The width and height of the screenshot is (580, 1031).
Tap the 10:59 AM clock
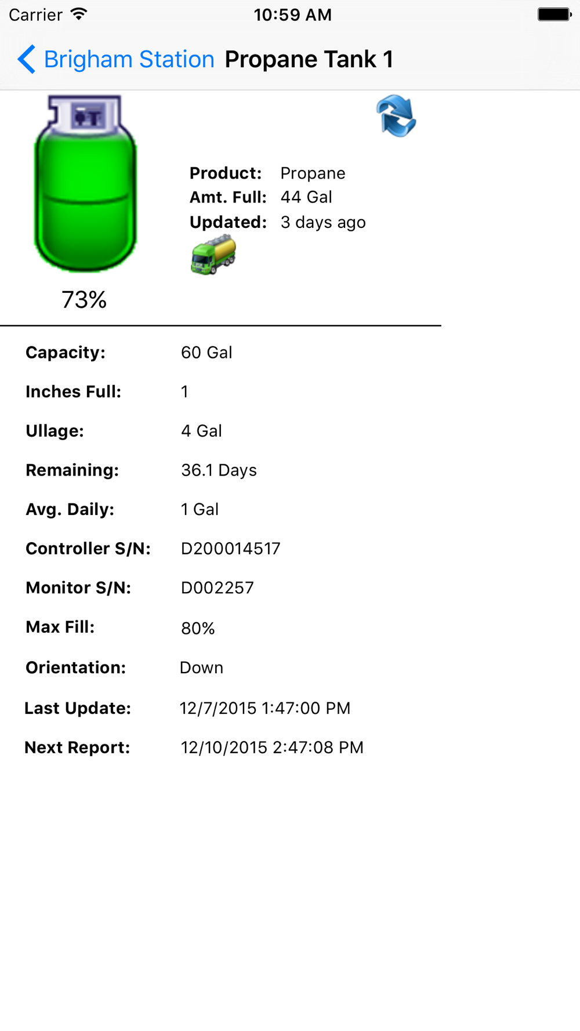292,14
